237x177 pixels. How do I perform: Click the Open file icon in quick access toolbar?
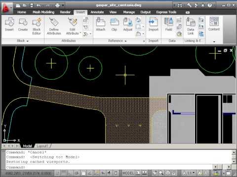click(x=25, y=5)
